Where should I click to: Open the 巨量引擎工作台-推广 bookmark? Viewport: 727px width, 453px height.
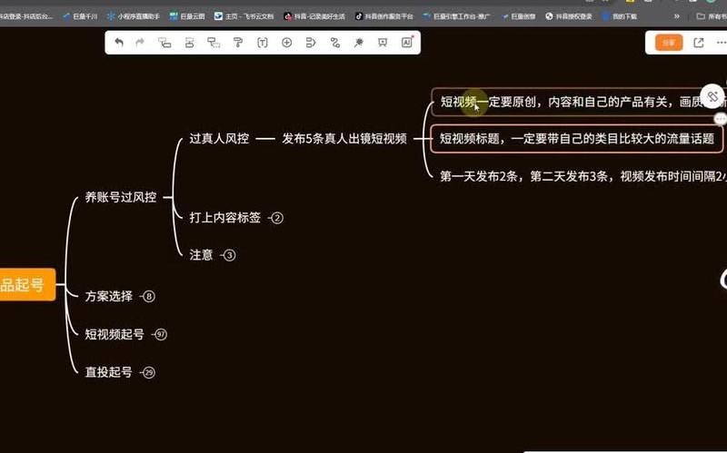pyautogui.click(x=457, y=16)
